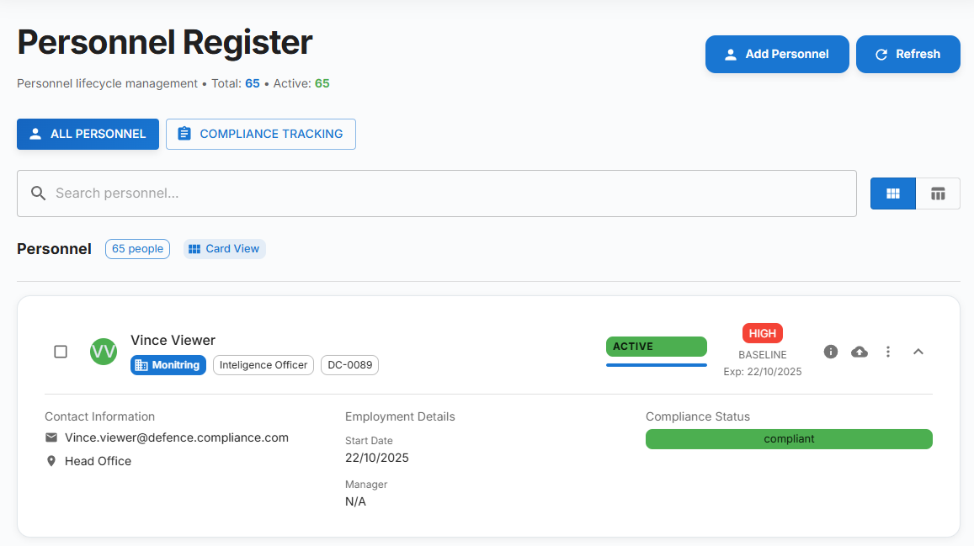Click the magnifier icon in search bar
The height and width of the screenshot is (546, 974).
click(x=38, y=193)
